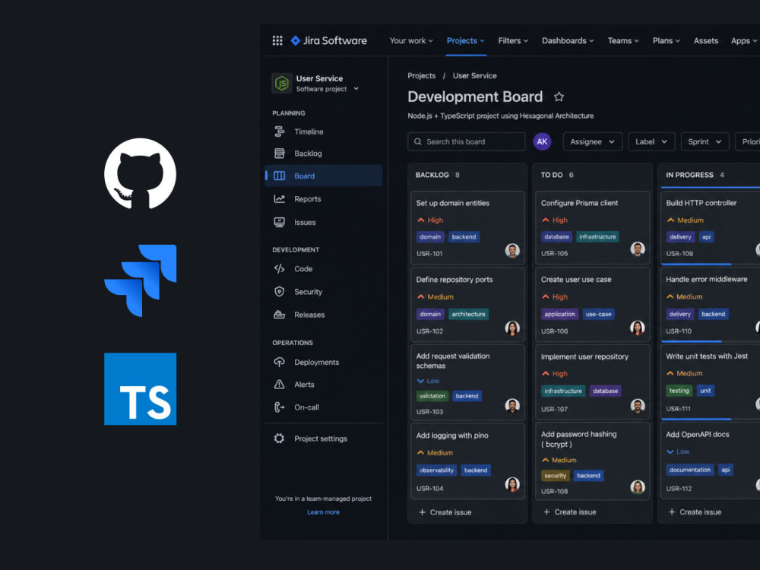Open the Set up domain entities card

pyautogui.click(x=467, y=227)
